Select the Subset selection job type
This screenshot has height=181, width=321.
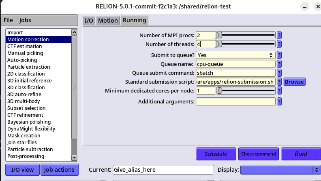coord(39,108)
